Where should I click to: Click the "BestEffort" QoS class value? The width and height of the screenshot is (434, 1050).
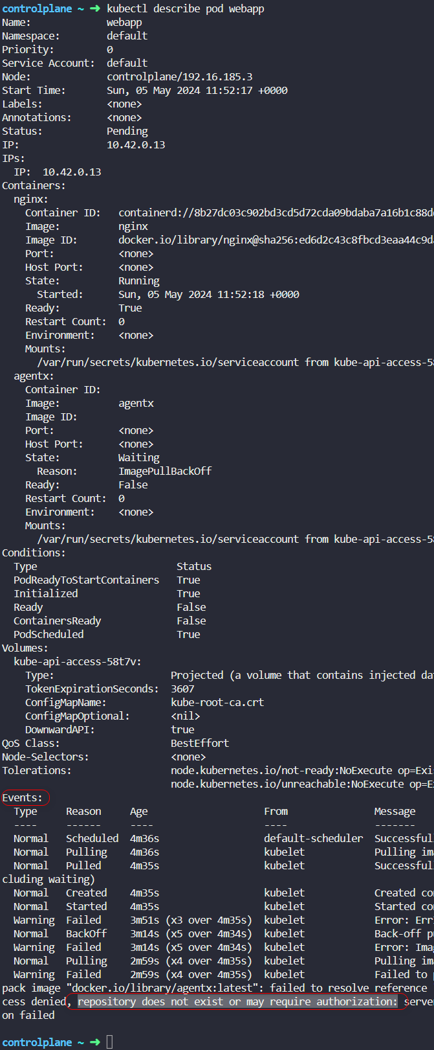tap(200, 743)
